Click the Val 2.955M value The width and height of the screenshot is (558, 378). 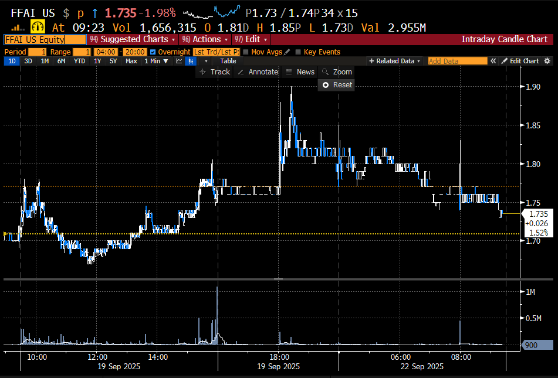(x=394, y=28)
